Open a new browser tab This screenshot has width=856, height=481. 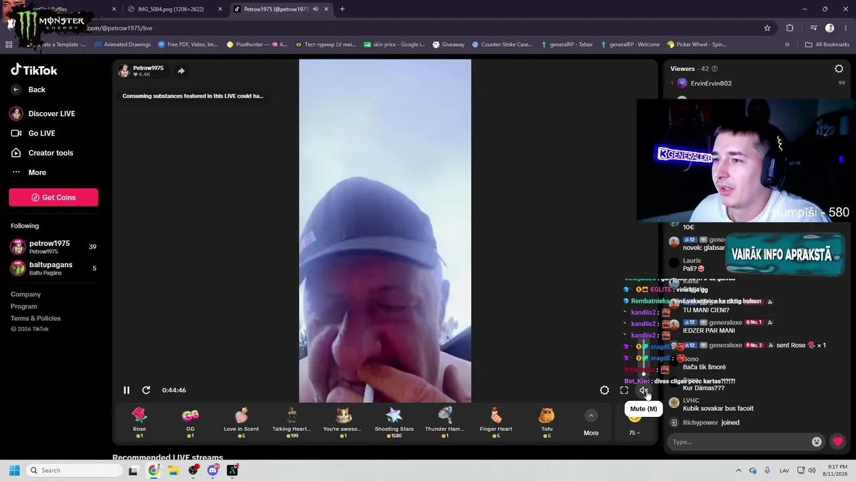click(x=342, y=9)
